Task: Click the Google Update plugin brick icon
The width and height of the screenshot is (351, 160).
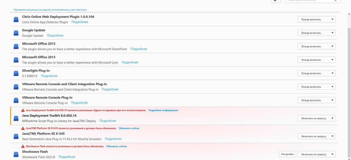Action: (16, 33)
